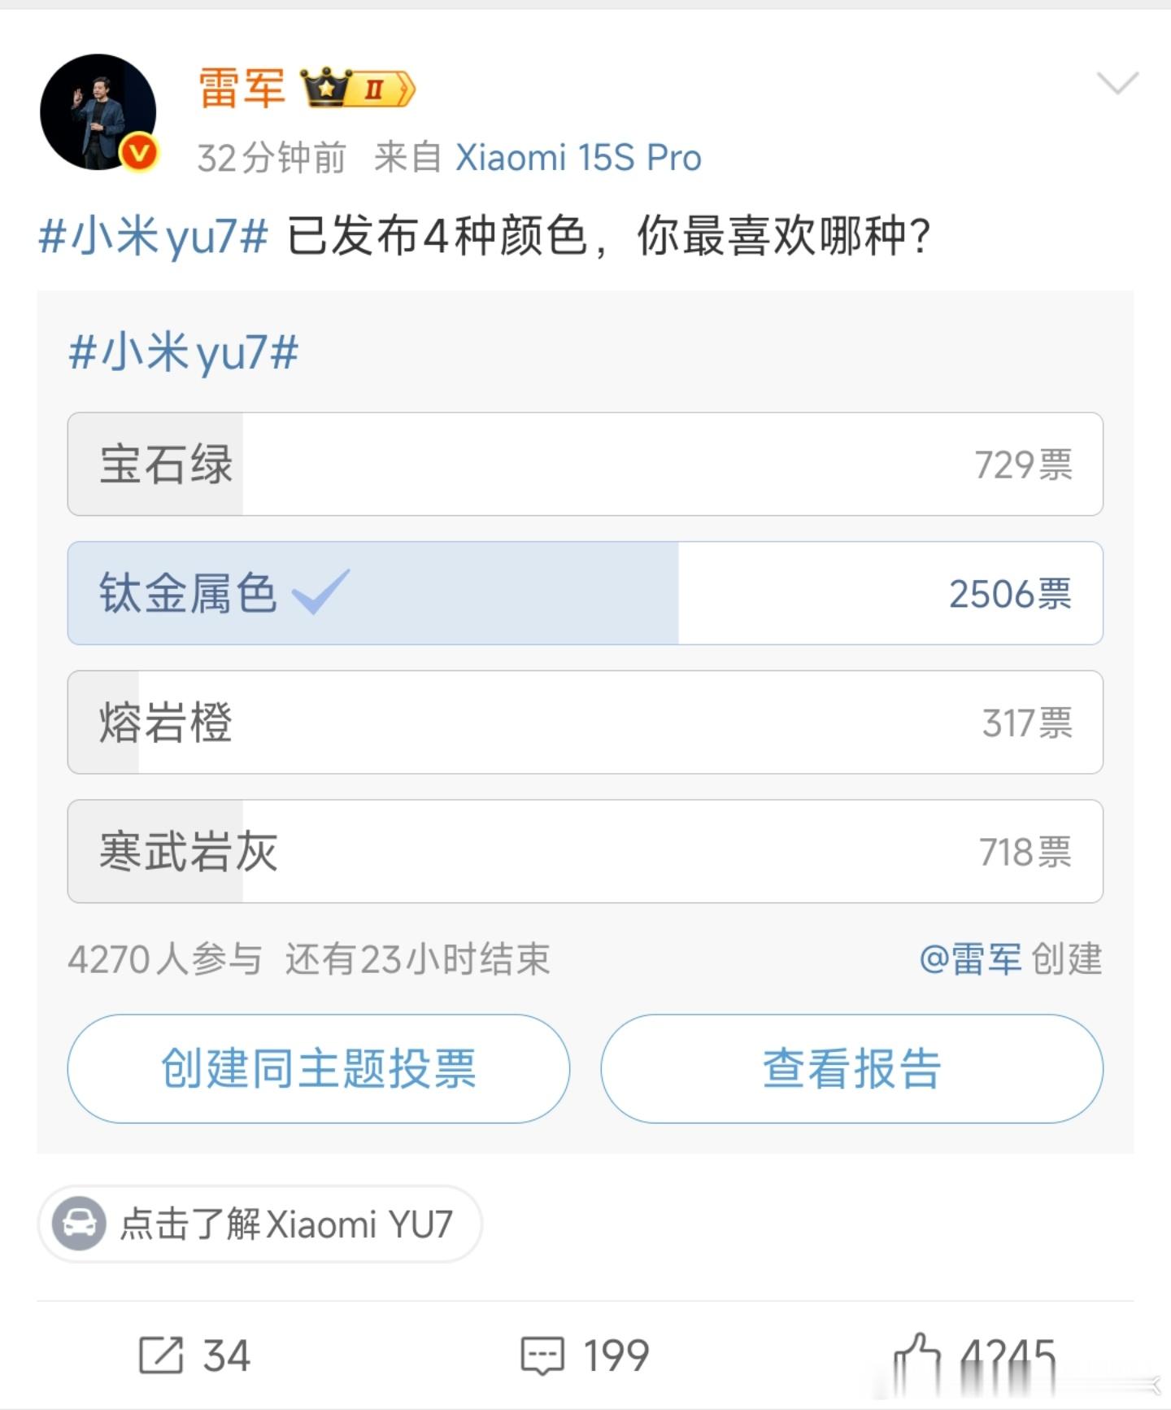The image size is (1171, 1410).
Task: Choose the 寒武岩灰 poll option
Action: click(584, 851)
